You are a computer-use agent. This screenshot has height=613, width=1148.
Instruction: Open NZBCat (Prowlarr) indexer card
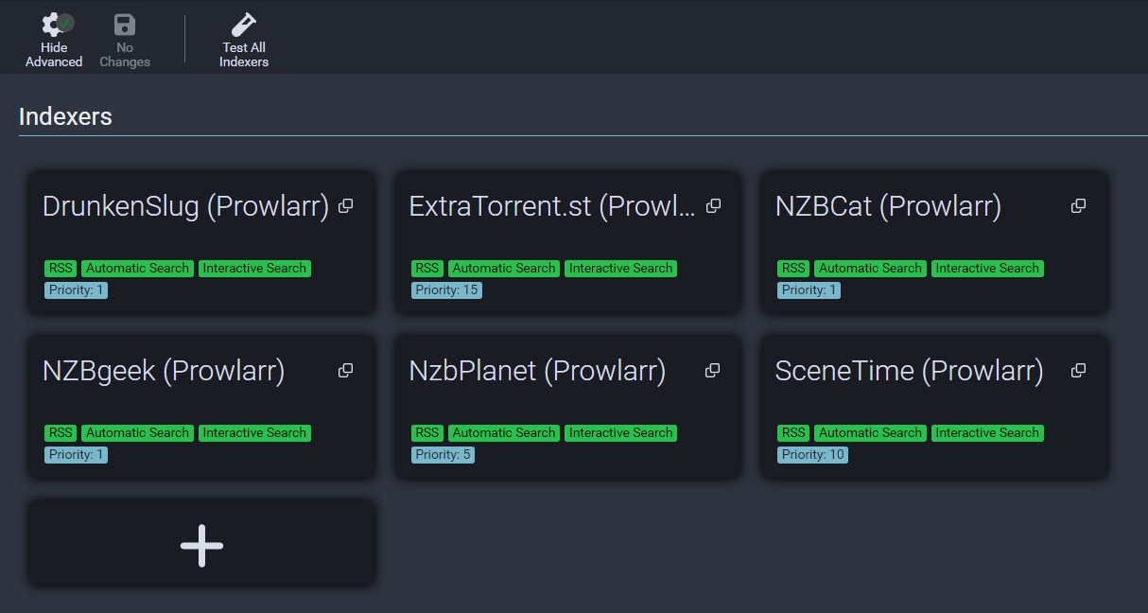click(x=888, y=207)
